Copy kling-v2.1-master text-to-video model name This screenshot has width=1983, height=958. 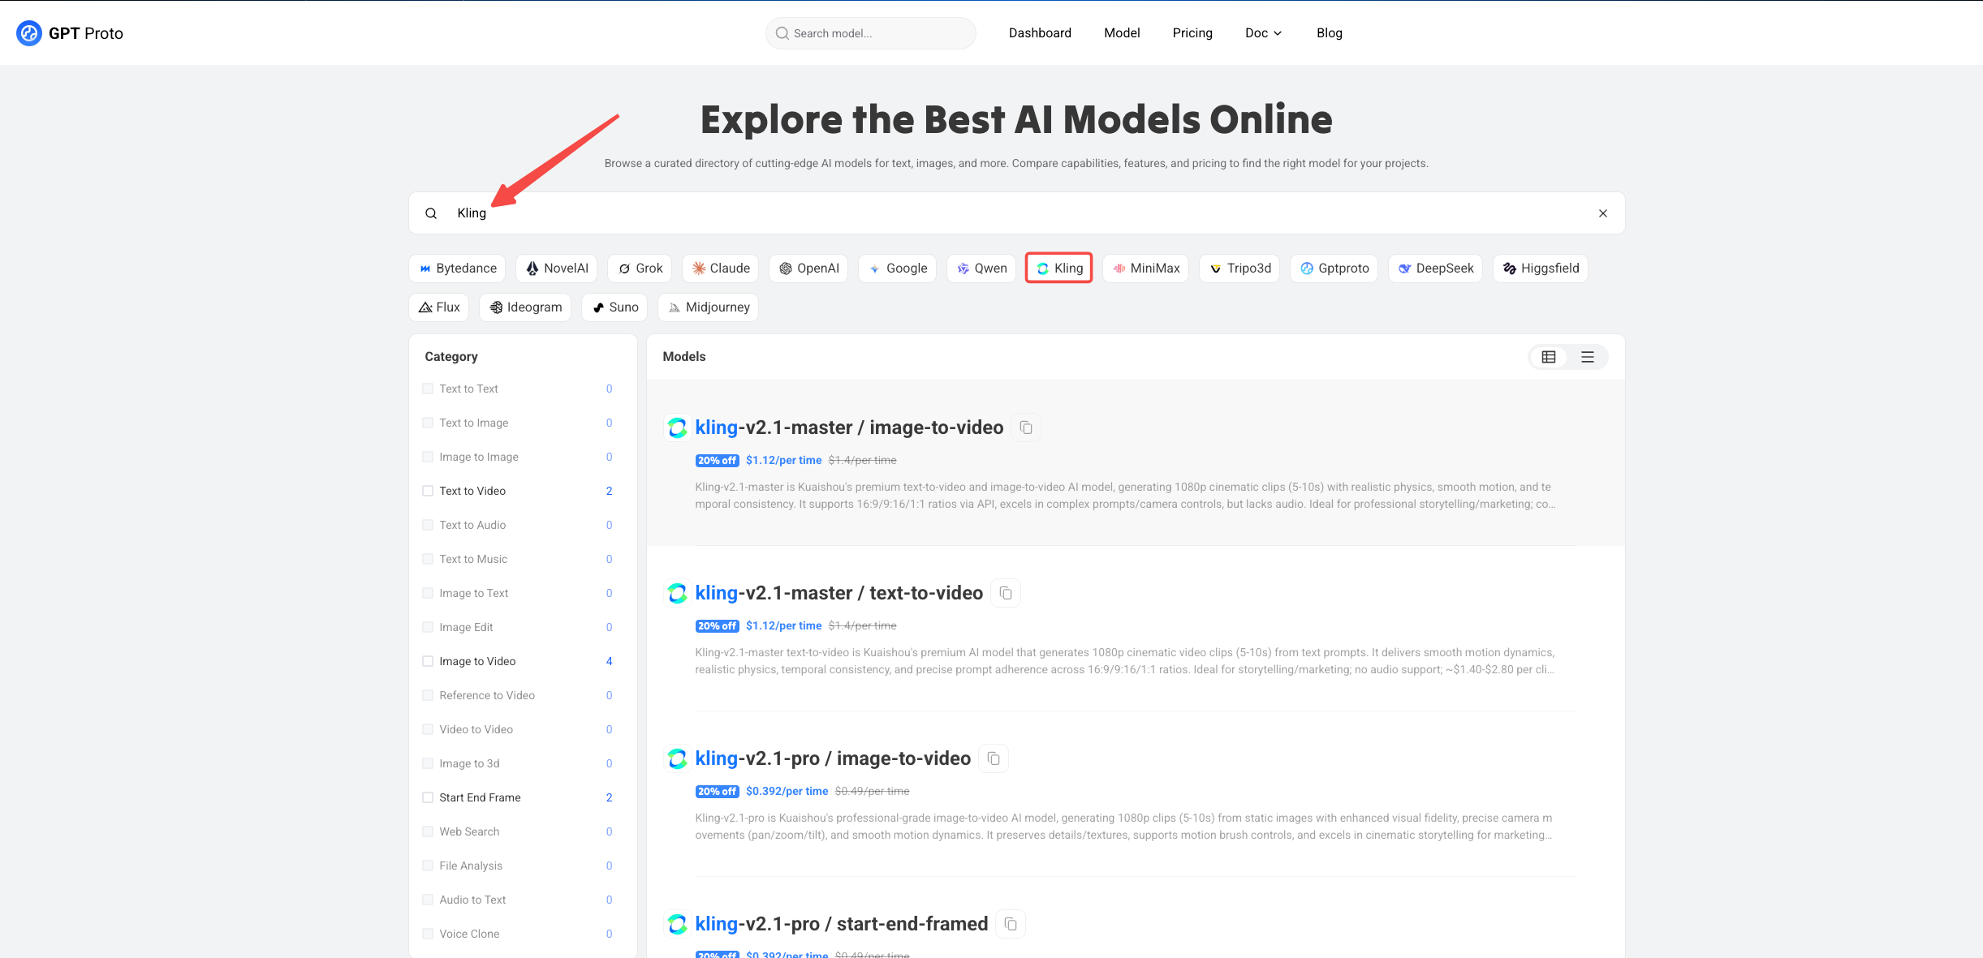[1006, 593]
